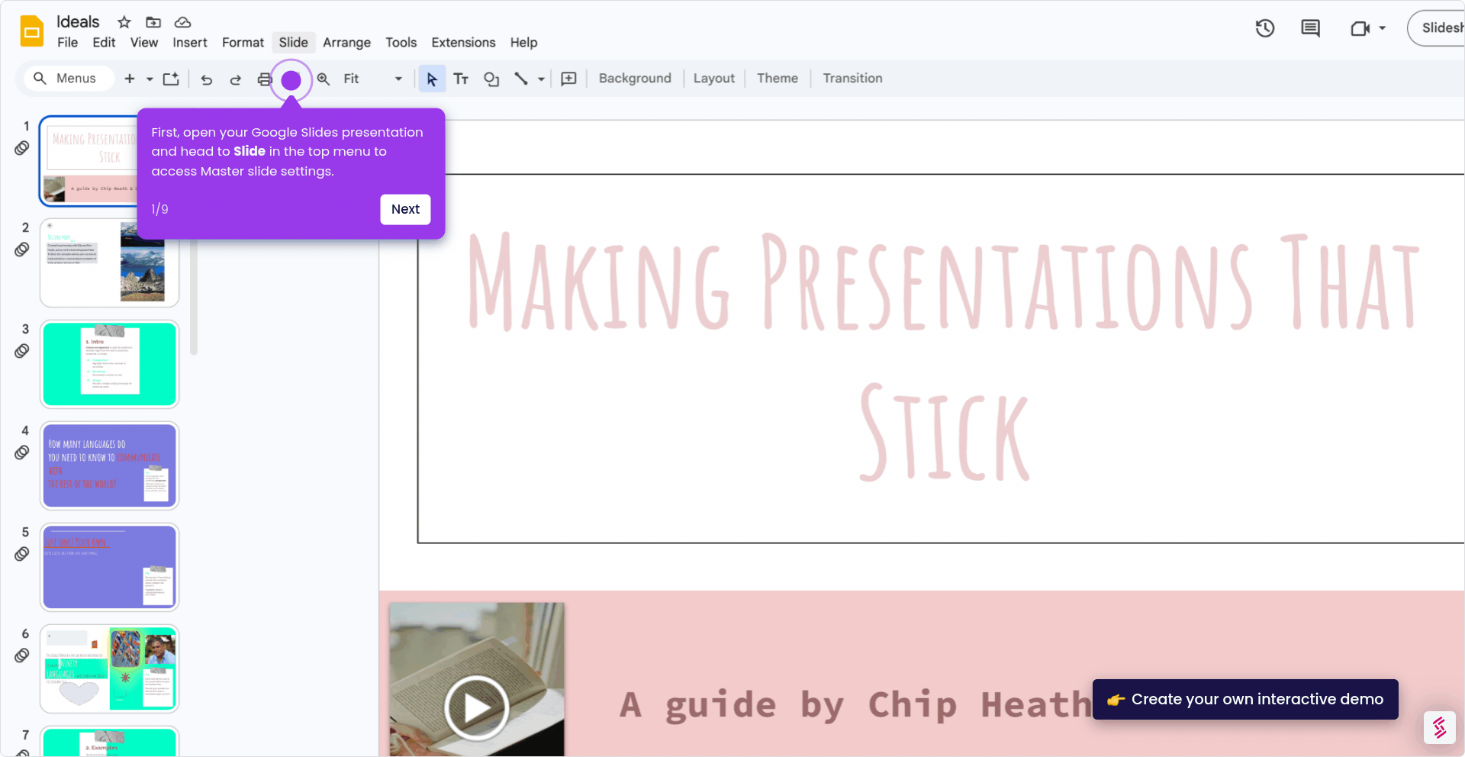The image size is (1465, 757).
Task: Select the Text box tool
Action: pos(461,79)
